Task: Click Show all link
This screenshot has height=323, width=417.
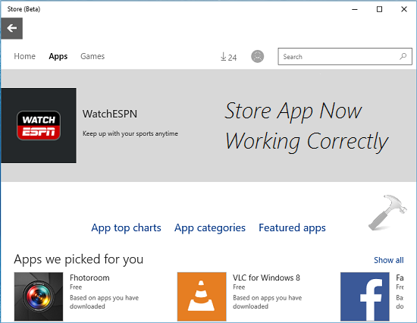Action: pos(388,260)
